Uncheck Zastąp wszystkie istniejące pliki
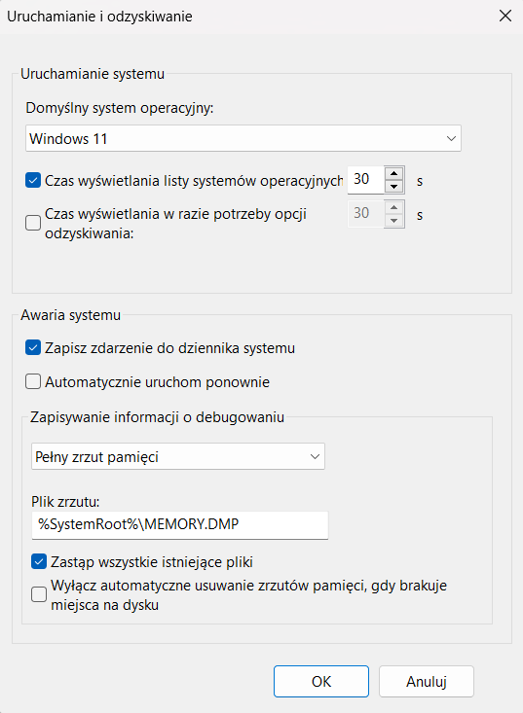Viewport: 523px width, 713px height. [39, 561]
